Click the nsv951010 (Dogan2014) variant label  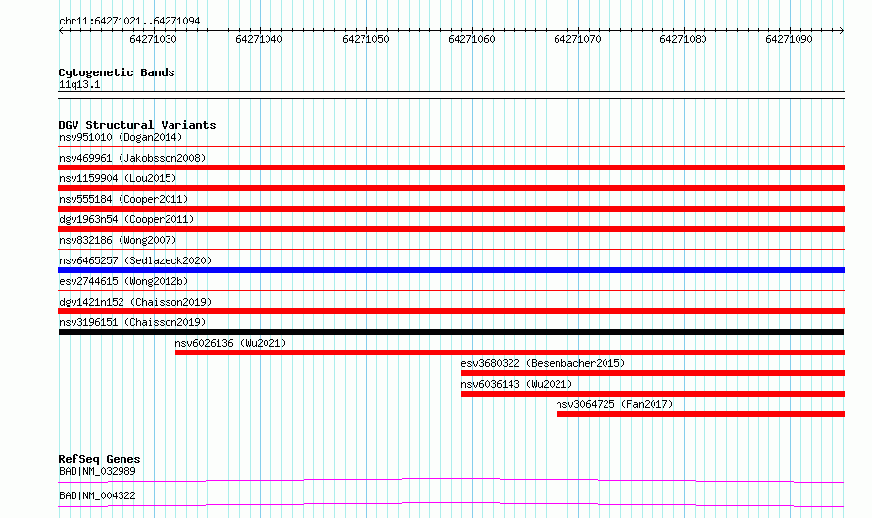(121, 137)
